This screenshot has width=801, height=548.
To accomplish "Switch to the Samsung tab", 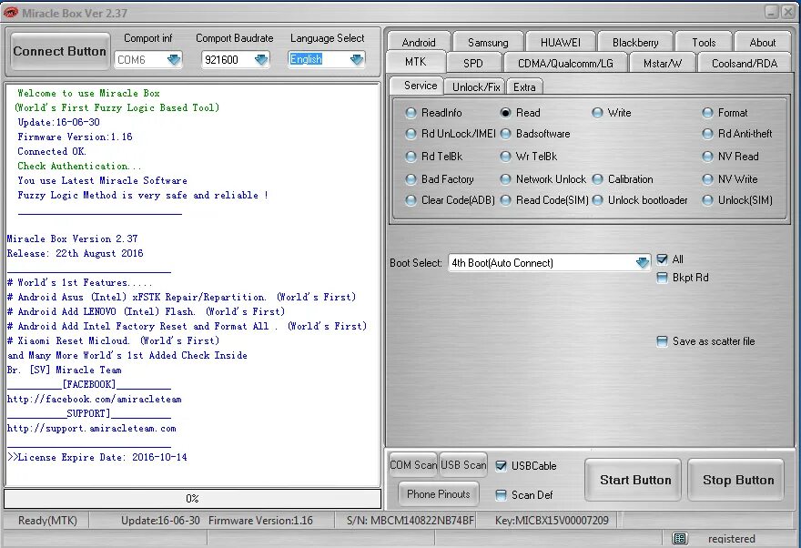I will pyautogui.click(x=488, y=43).
